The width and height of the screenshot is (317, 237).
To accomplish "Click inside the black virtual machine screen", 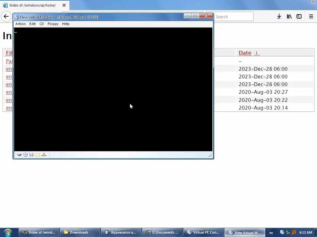I will tap(113, 89).
